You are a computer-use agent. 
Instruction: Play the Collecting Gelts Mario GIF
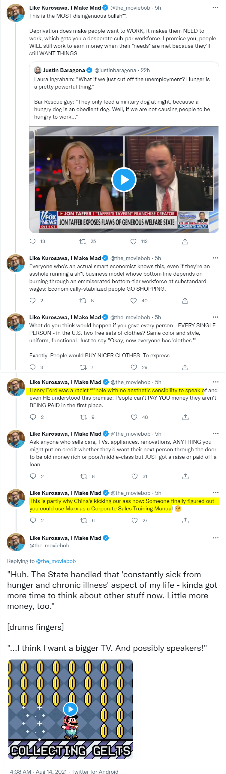[x=71, y=709]
